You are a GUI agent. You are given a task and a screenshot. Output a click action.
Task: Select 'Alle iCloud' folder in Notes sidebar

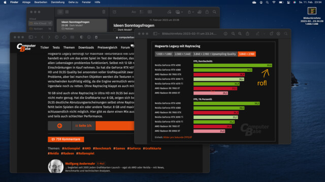coord(40,23)
